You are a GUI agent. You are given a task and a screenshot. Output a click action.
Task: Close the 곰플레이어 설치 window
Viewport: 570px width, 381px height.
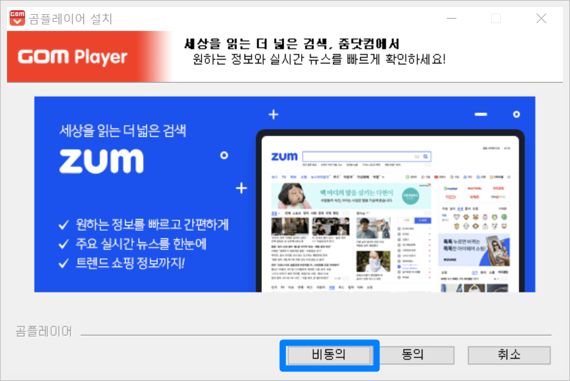click(541, 18)
